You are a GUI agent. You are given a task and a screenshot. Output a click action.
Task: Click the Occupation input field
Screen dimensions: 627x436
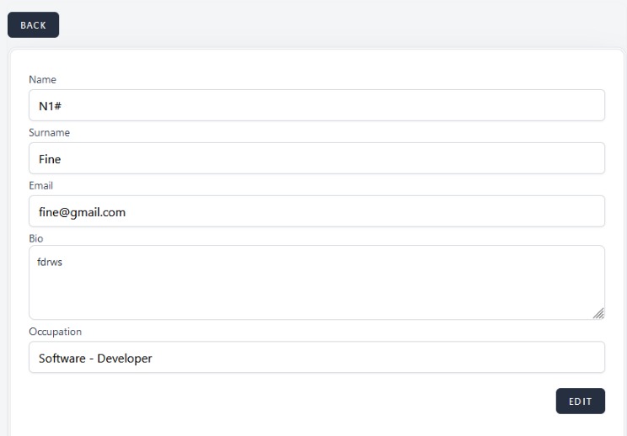[x=316, y=357]
